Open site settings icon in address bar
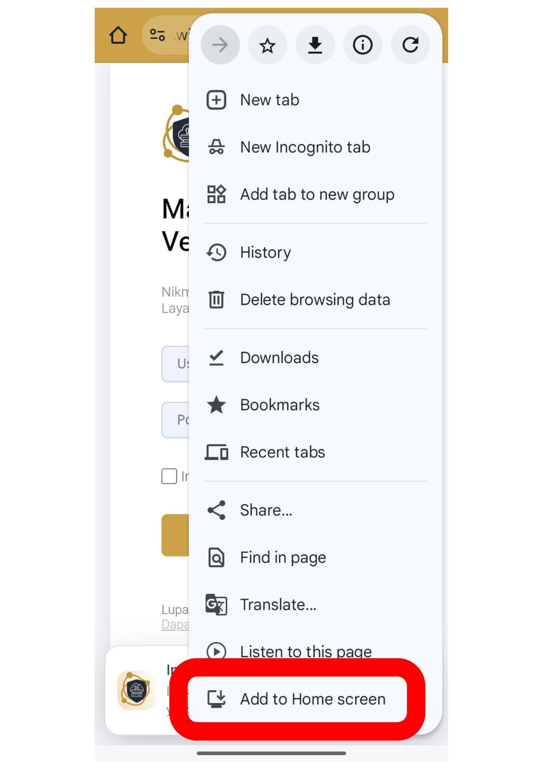The width and height of the screenshot is (543, 769). tap(157, 35)
